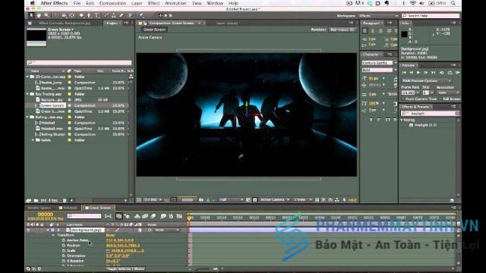486x273 pixels.
Task: Toggle the X Rotation stopwatch
Action: click(64, 261)
